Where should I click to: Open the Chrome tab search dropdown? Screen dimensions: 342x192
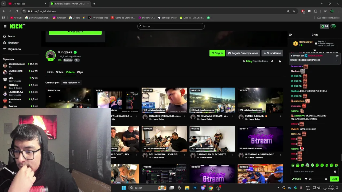click(x=3, y=4)
